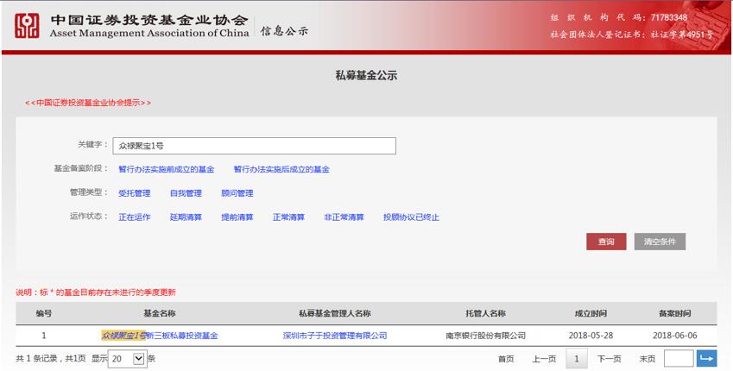
Task: Filter by 受托管理 management type
Action: (134, 193)
